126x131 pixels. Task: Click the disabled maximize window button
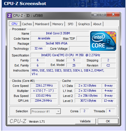coord(103,15)
